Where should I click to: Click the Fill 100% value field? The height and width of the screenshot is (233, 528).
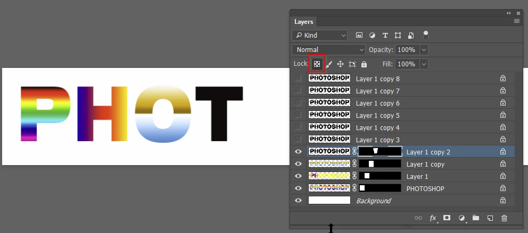point(408,64)
